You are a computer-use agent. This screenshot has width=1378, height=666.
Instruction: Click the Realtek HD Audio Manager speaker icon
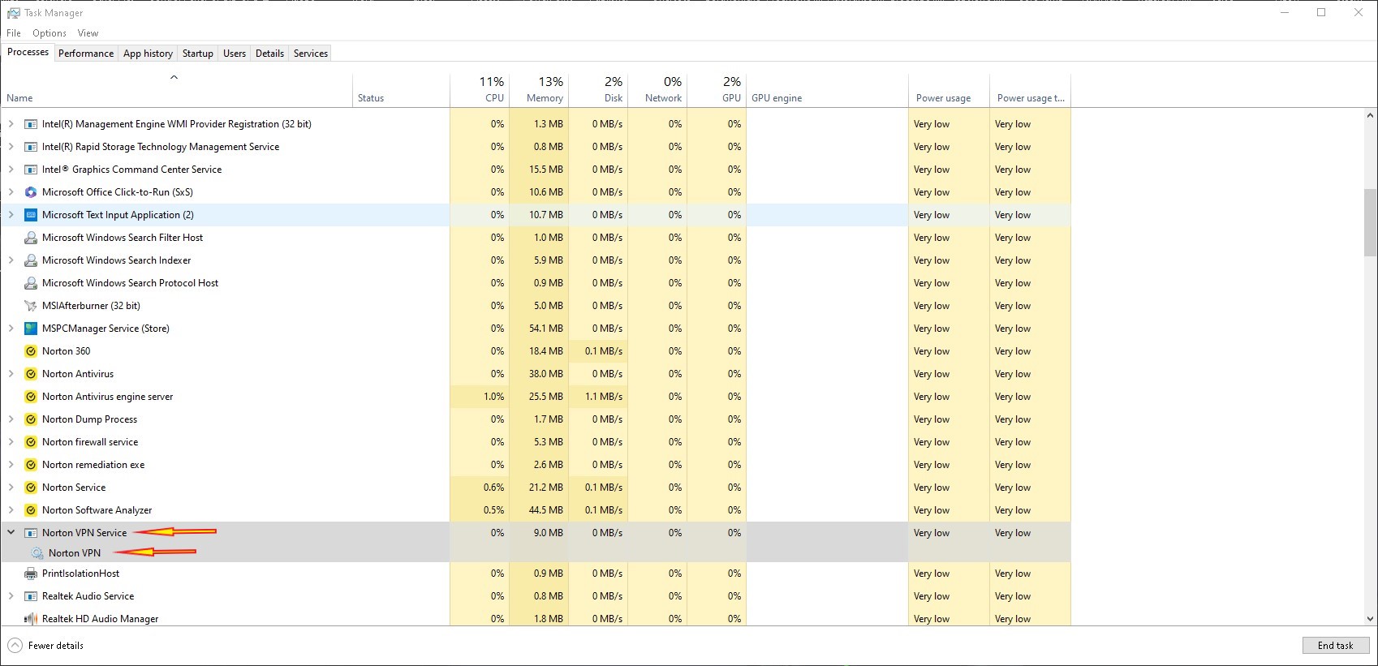pos(31,619)
